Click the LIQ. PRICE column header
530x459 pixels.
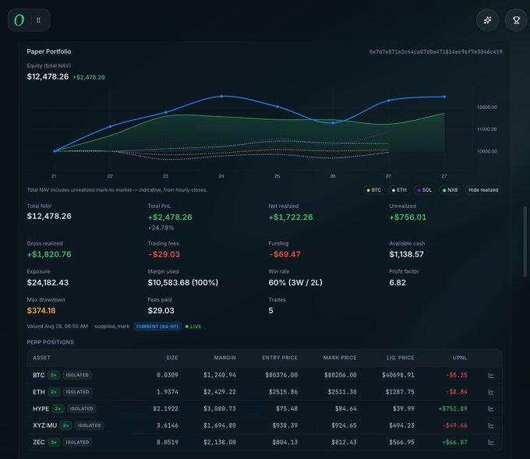tap(400, 358)
